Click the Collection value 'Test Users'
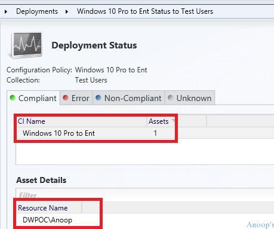Screen dimensions: 274x229 (91, 80)
